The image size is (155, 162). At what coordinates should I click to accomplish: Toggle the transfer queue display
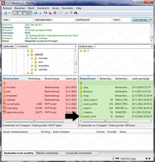30,13
